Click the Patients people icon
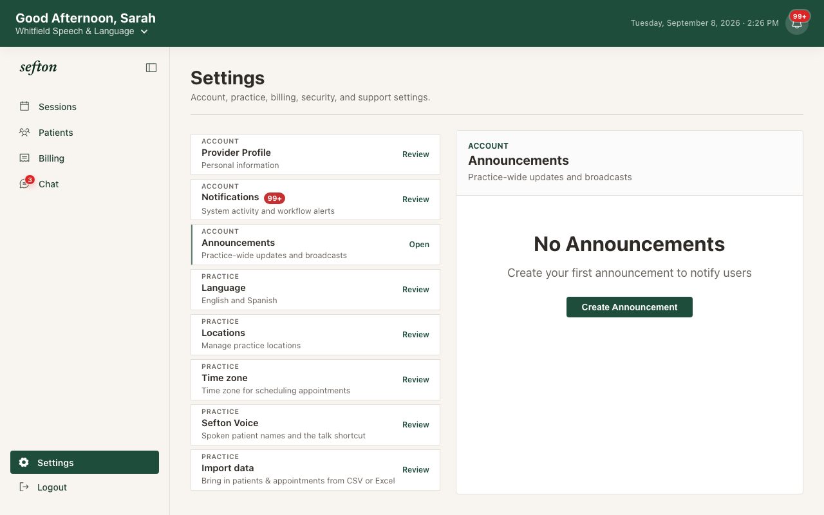Image resolution: width=824 pixels, height=515 pixels. [24, 132]
